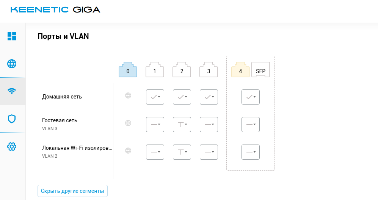
Task: Select the port 3 icon
Action: (x=209, y=70)
